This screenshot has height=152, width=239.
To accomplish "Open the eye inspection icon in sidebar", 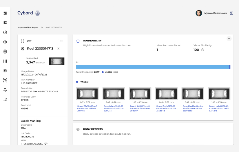I will [5, 42].
